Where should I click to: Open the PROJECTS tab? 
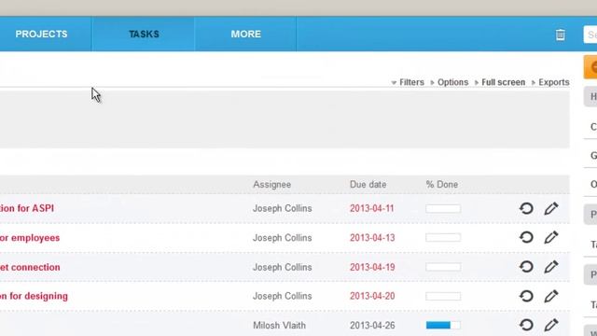tap(41, 34)
